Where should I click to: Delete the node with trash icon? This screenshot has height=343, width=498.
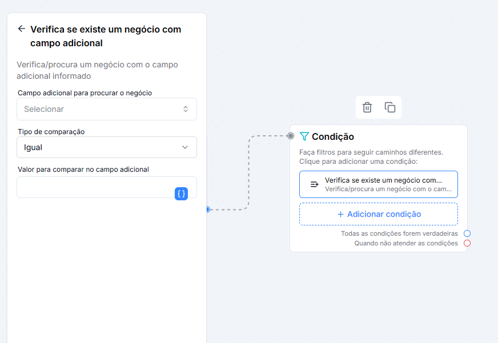[367, 107]
